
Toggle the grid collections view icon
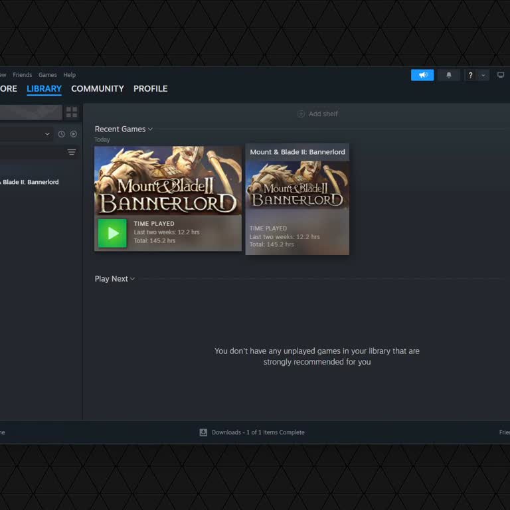(72, 112)
